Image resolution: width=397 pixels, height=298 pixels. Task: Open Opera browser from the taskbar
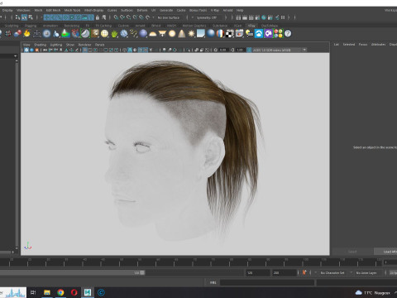click(x=74, y=292)
